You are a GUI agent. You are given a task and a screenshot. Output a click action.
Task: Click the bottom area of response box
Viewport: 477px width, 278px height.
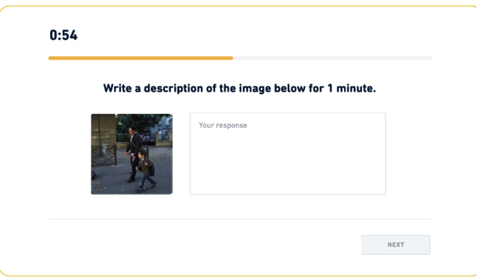point(288,184)
